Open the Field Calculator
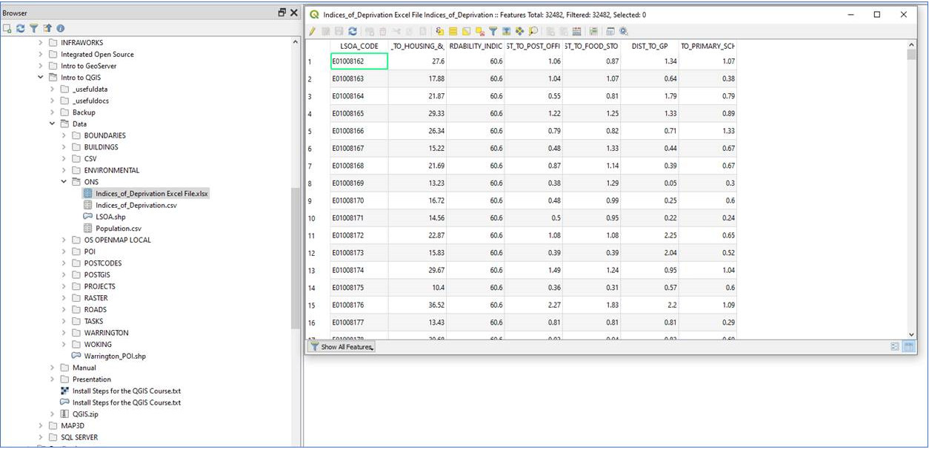This screenshot has width=929, height=449. pos(576,31)
